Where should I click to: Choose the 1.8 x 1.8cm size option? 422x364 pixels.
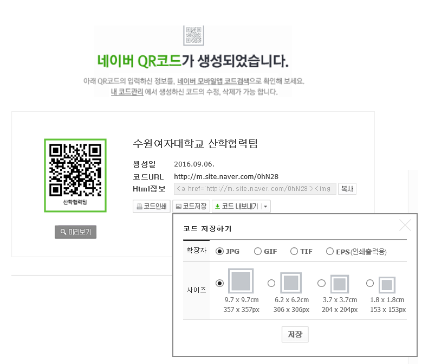click(x=370, y=283)
